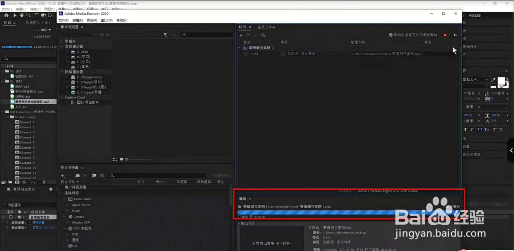This screenshot has width=514, height=251.
Task: Open Preset Browser panel menu icon
Action: pos(82,168)
